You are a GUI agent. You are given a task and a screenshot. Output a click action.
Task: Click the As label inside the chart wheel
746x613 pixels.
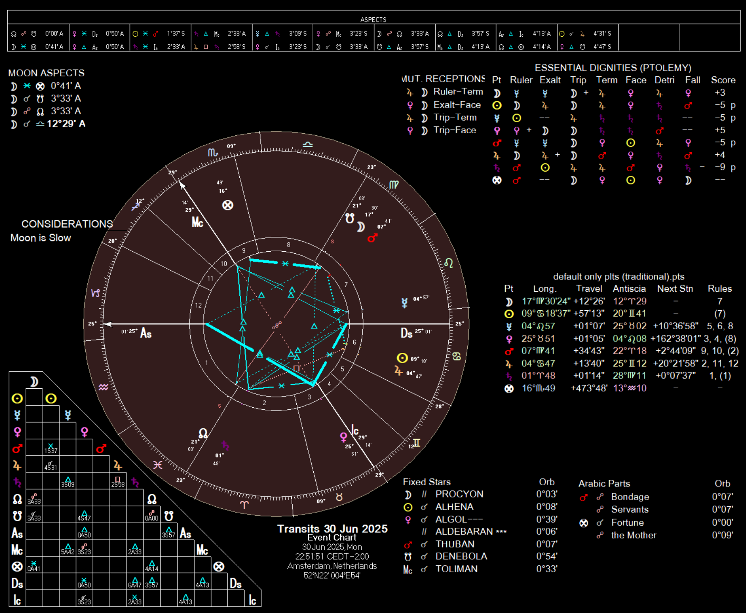pyautogui.click(x=146, y=333)
